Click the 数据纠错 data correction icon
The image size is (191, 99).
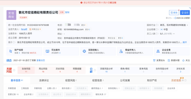click(169, 60)
